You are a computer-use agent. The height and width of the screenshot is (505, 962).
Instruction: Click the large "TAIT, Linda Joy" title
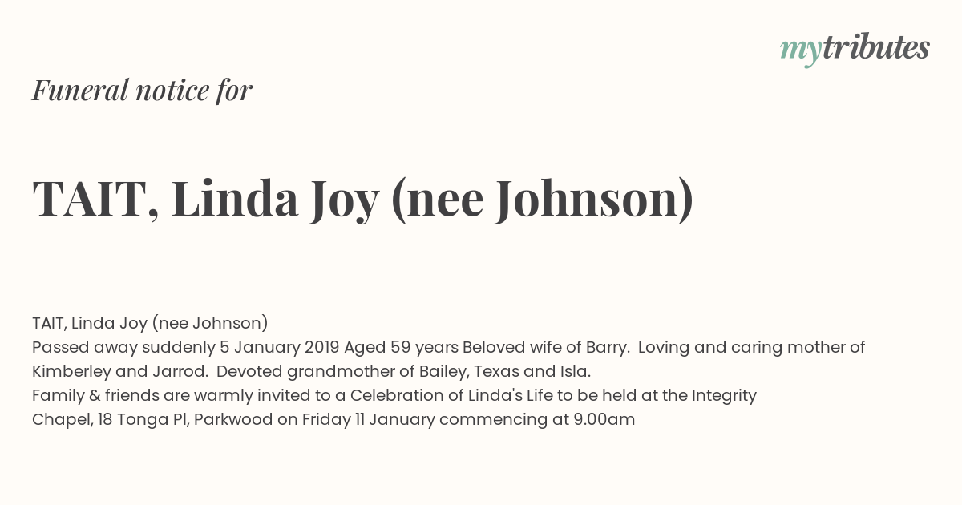[x=206, y=200]
